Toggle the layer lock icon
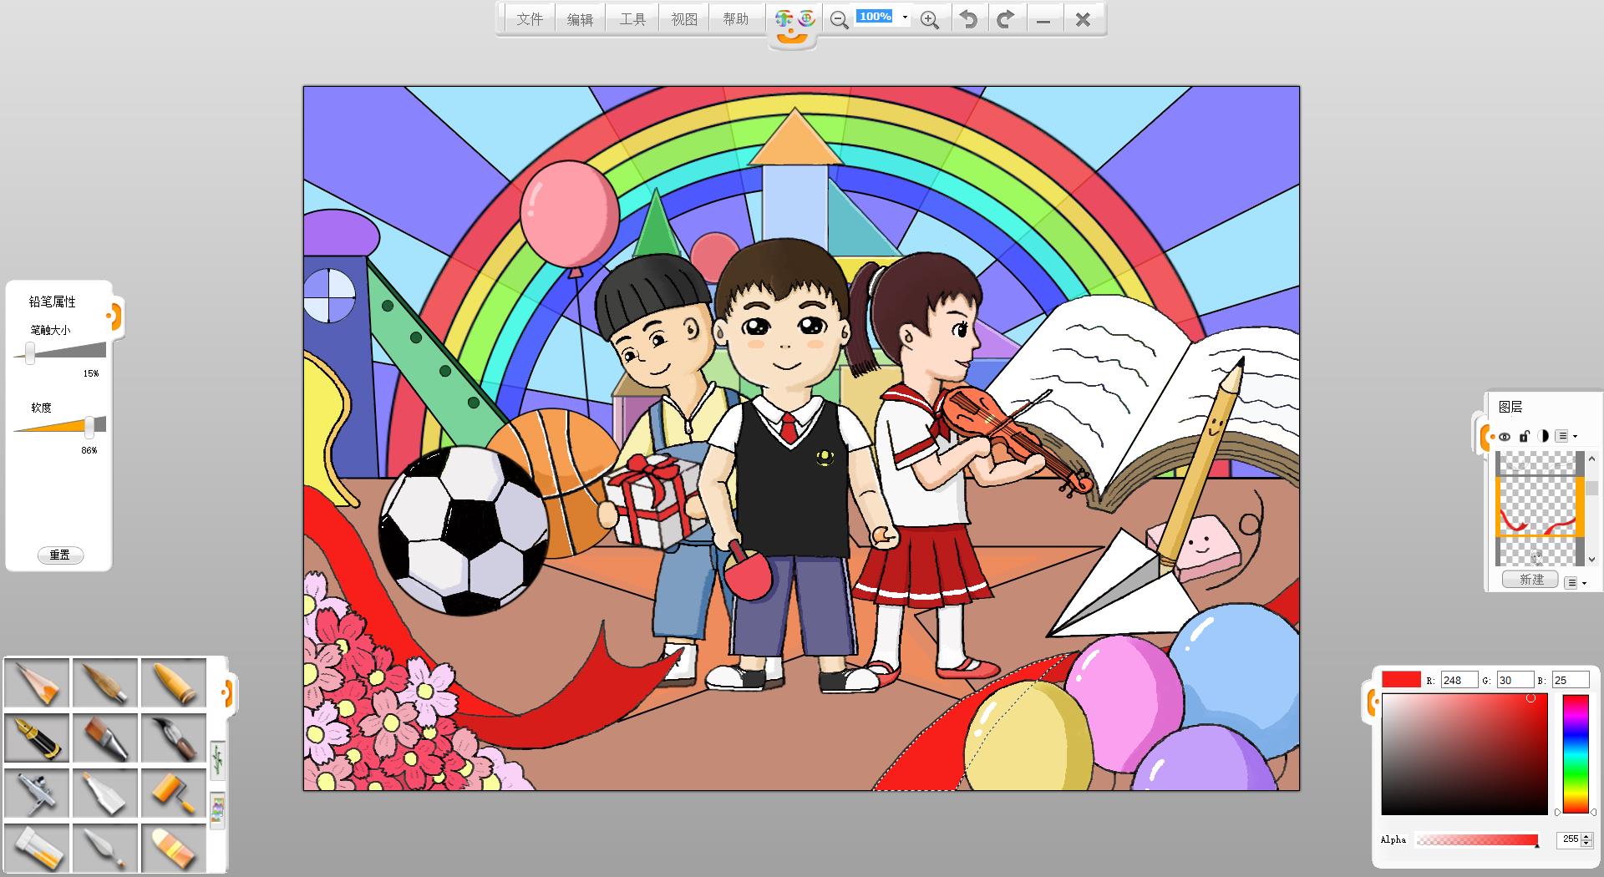Viewport: 1604px width, 877px height. pyautogui.click(x=1524, y=436)
